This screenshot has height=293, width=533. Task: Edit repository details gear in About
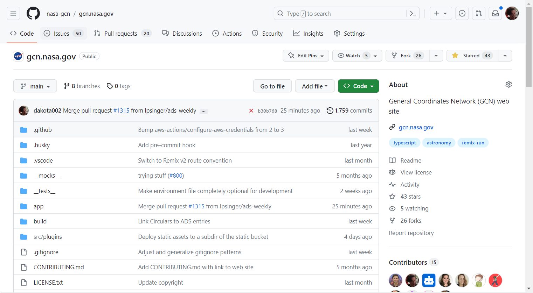tap(508, 85)
